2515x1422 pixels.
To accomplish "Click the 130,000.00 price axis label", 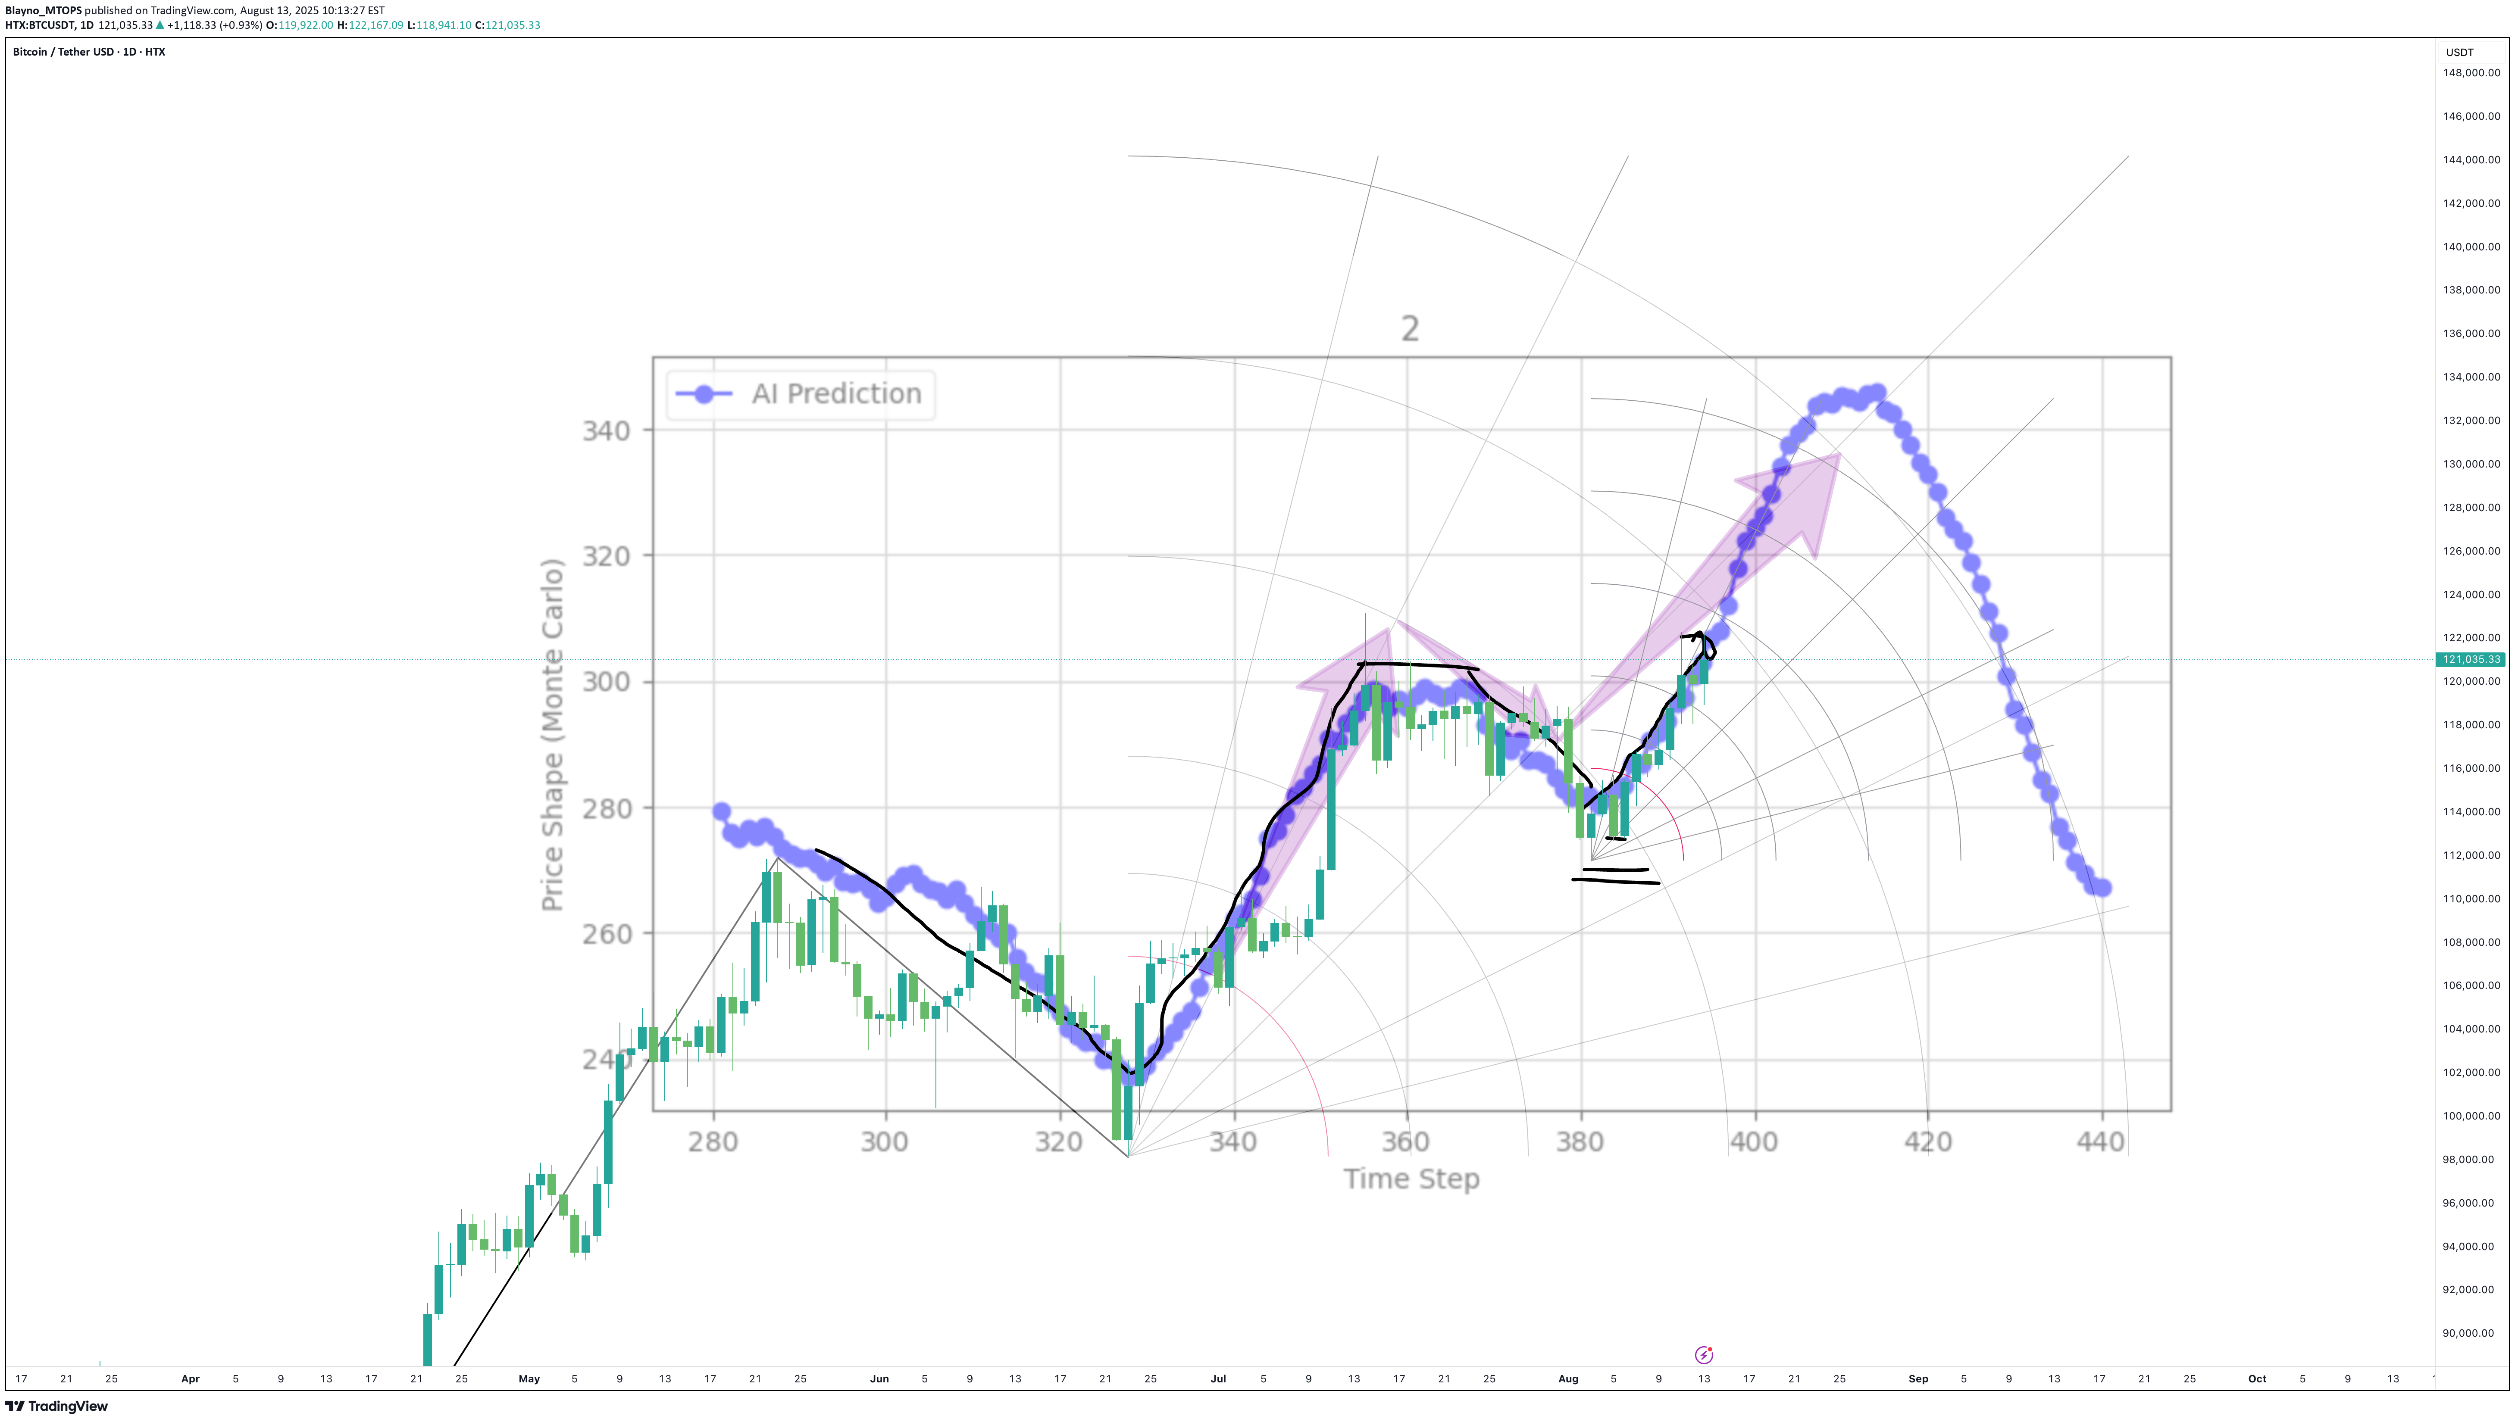I will tap(2471, 464).
